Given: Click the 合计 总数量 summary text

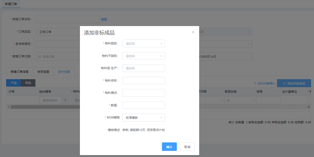Looking at the screenshot, I should click(x=270, y=122).
